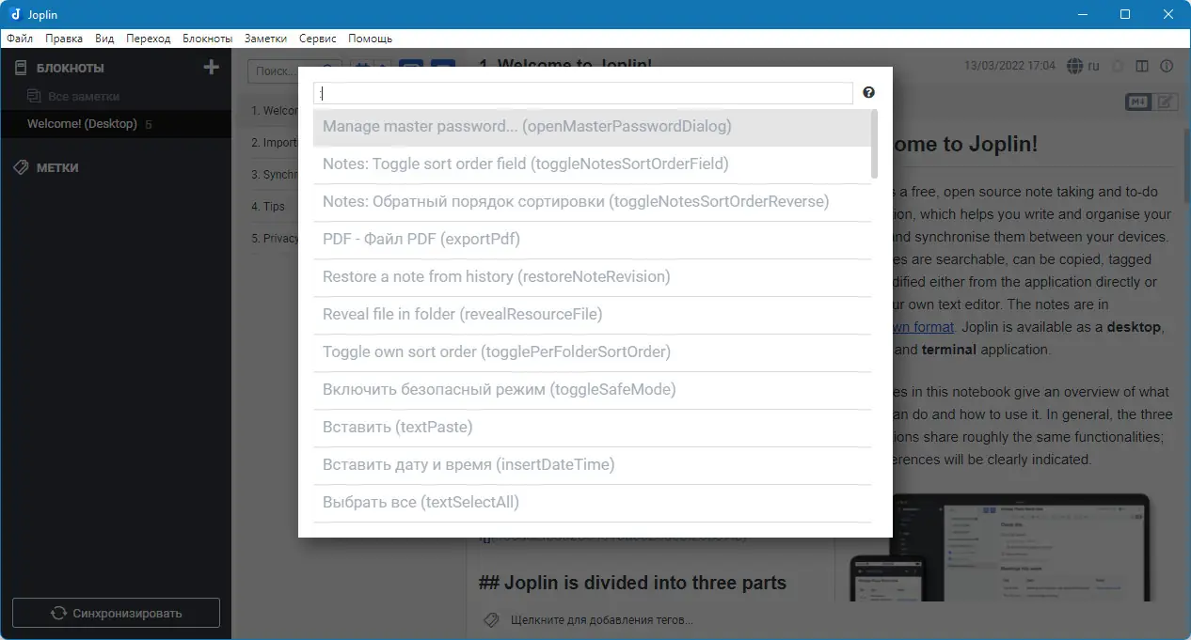Select toggleNotesSortOrderReverse command

tap(592, 202)
